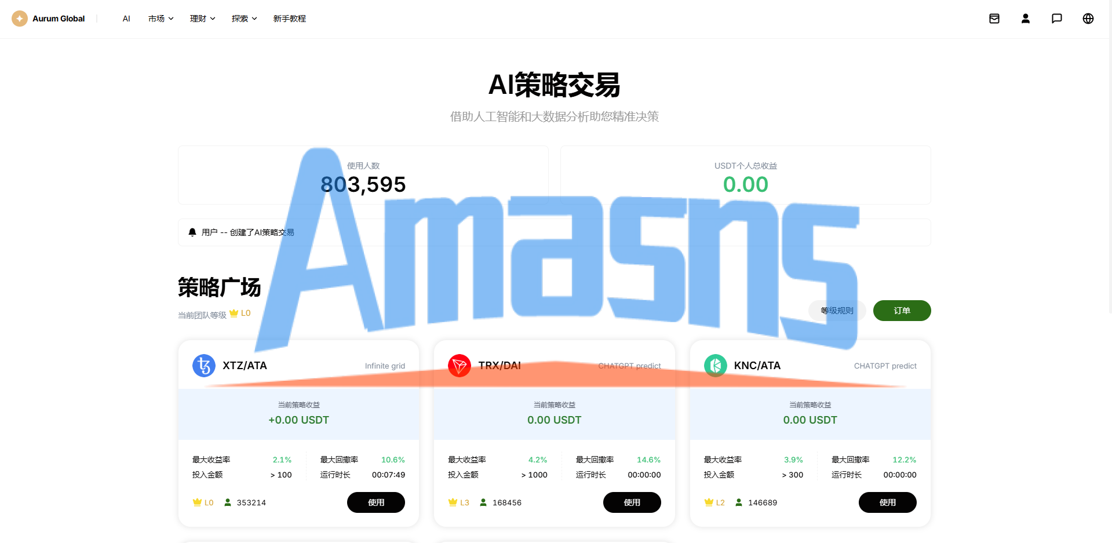The height and width of the screenshot is (543, 1112).
Task: Click the user count icon beside 353214
Action: [228, 502]
